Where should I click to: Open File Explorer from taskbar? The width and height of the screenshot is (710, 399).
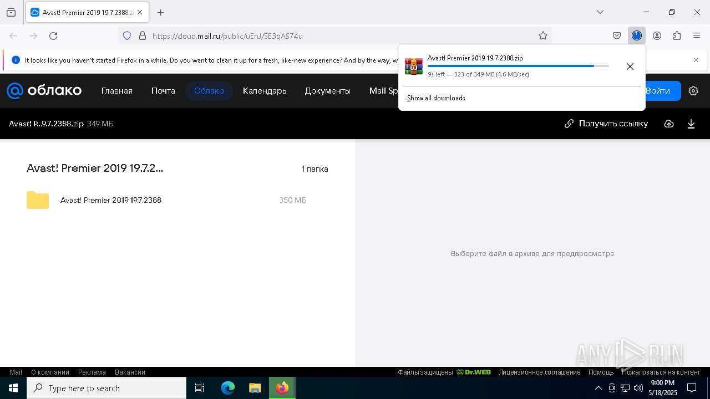pos(255,388)
